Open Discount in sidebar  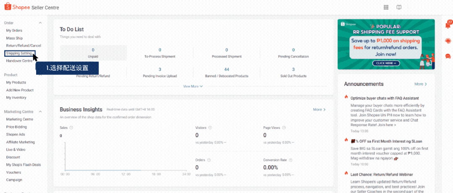pos(13,157)
